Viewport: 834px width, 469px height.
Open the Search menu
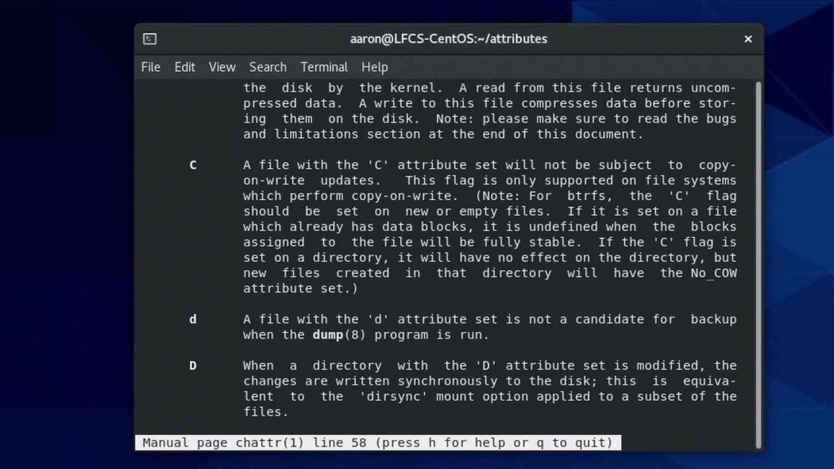(268, 67)
